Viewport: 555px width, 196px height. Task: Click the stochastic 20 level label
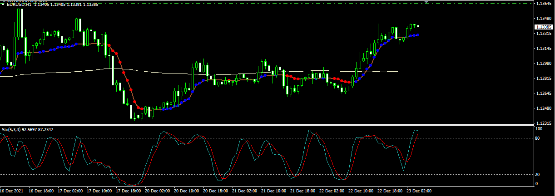[539, 174]
